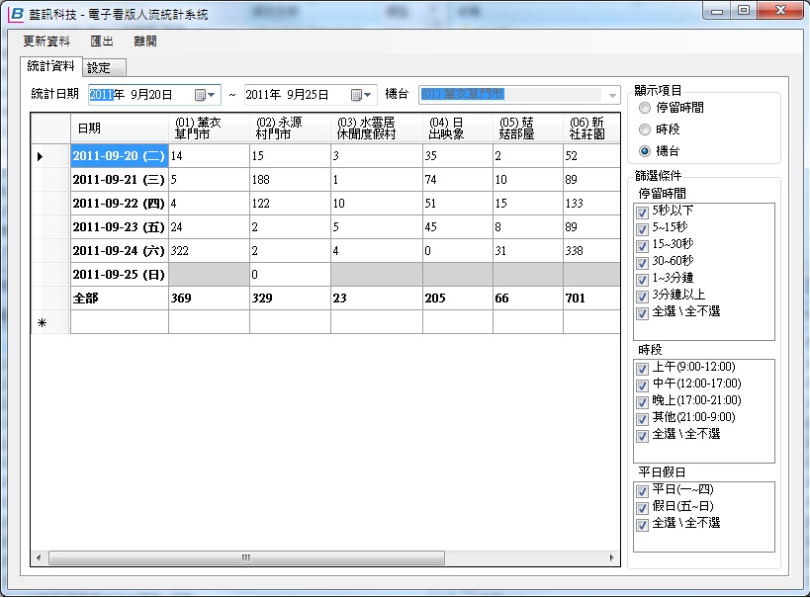Image resolution: width=810 pixels, height=598 pixels.
Task: Click total 701 in the 全部 row
Action: pyautogui.click(x=591, y=299)
